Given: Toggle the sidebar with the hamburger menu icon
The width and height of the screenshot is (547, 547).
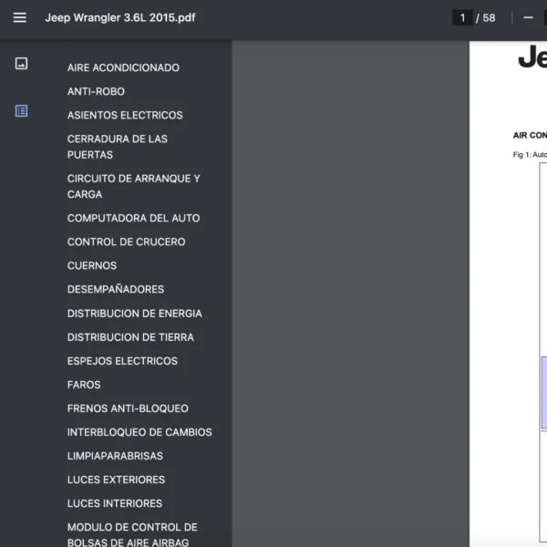Looking at the screenshot, I should pyautogui.click(x=20, y=17).
